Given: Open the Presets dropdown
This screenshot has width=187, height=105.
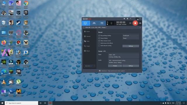Looking at the screenshot, I should point(115,66).
